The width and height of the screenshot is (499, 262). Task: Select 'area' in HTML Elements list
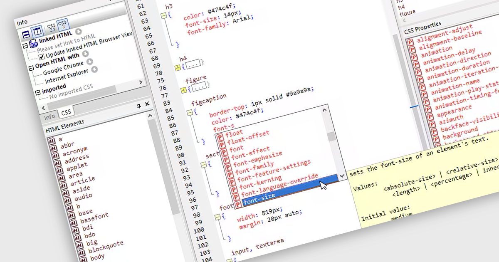click(75, 175)
